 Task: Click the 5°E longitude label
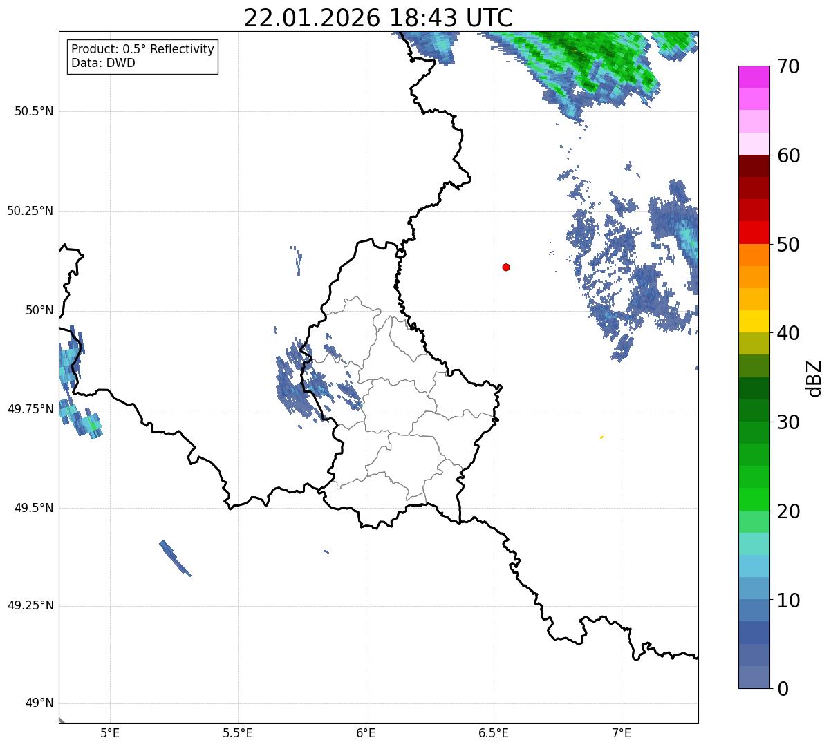(x=110, y=732)
